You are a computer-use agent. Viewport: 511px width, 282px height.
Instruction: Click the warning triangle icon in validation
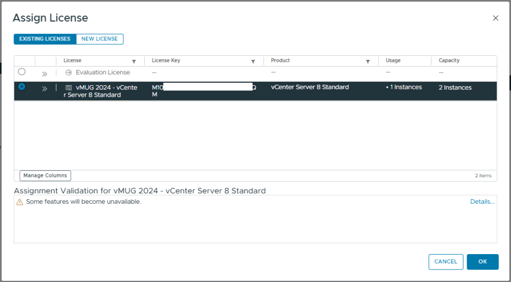(19, 202)
